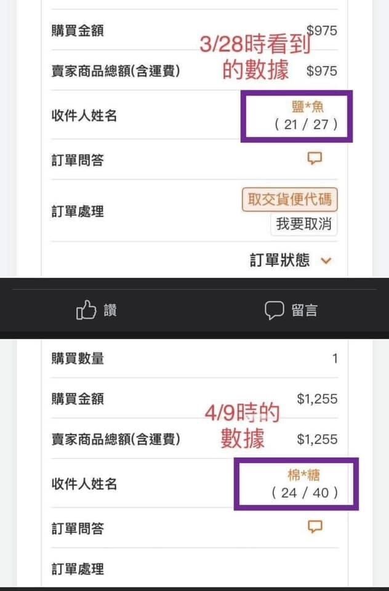Expand the 訂單狀態 chevron
Viewport: 389px width, 591px height.
tap(326, 260)
